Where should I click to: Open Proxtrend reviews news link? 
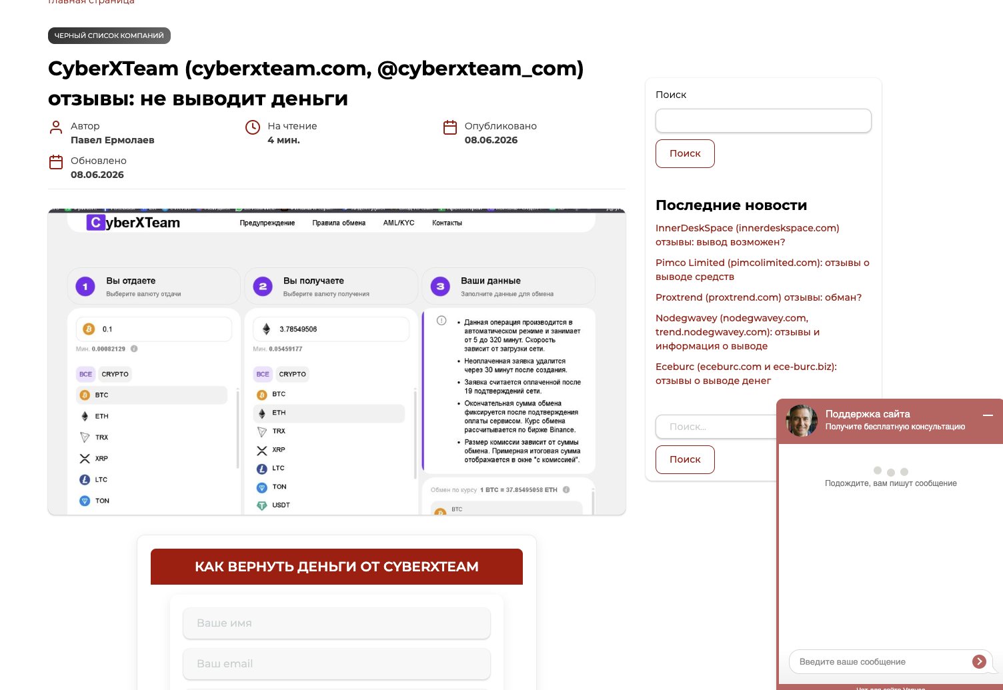[x=758, y=297]
